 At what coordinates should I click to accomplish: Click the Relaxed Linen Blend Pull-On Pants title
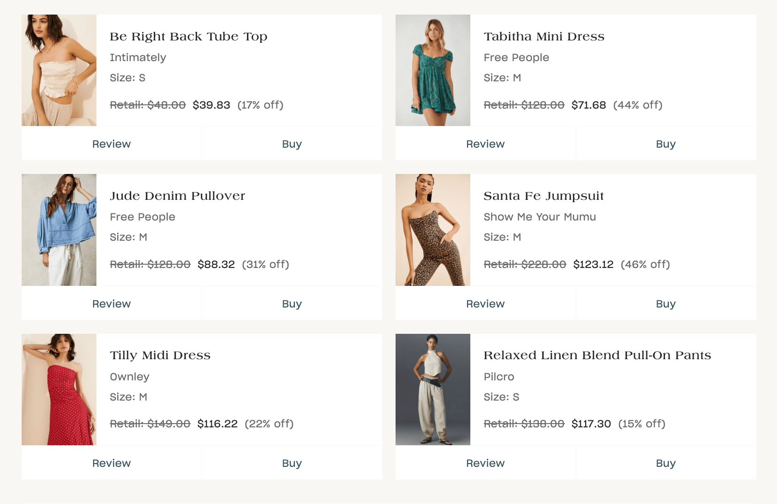pyautogui.click(x=597, y=355)
